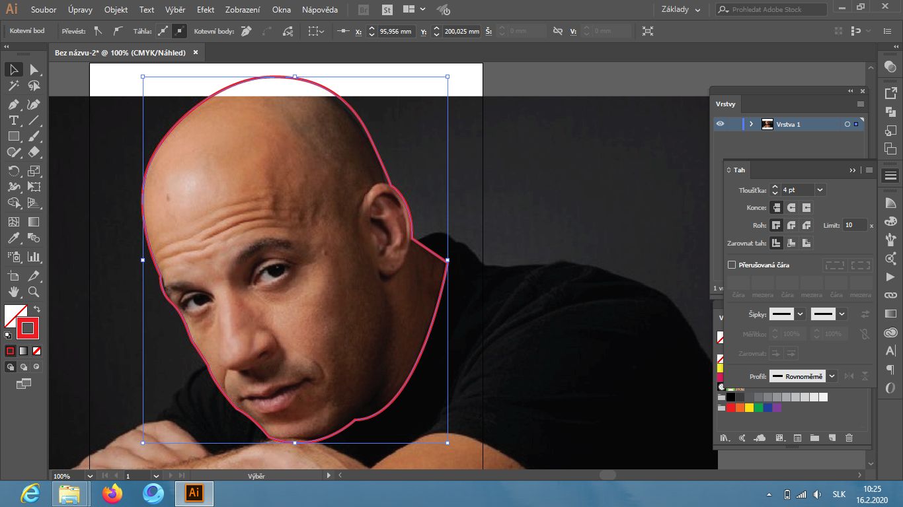Select the Pen tool in the toolbar
The width and height of the screenshot is (903, 507).
pos(13,104)
